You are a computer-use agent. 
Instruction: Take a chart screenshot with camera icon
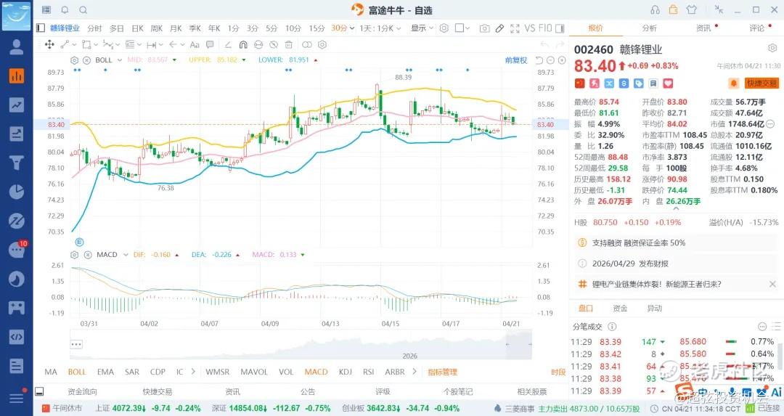click(x=484, y=28)
